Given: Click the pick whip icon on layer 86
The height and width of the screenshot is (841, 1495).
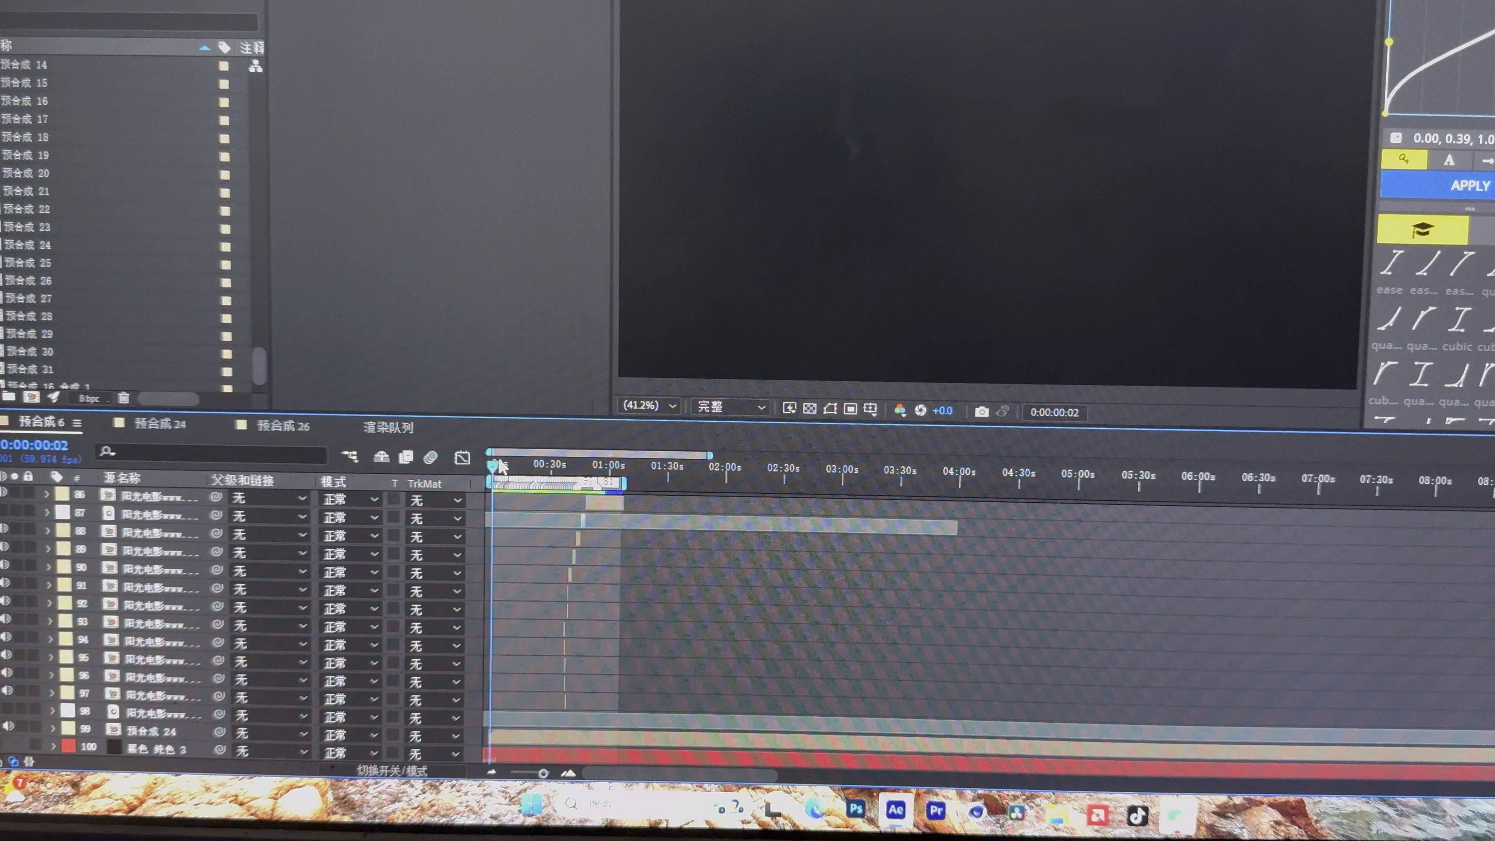Looking at the screenshot, I should pyautogui.click(x=216, y=497).
